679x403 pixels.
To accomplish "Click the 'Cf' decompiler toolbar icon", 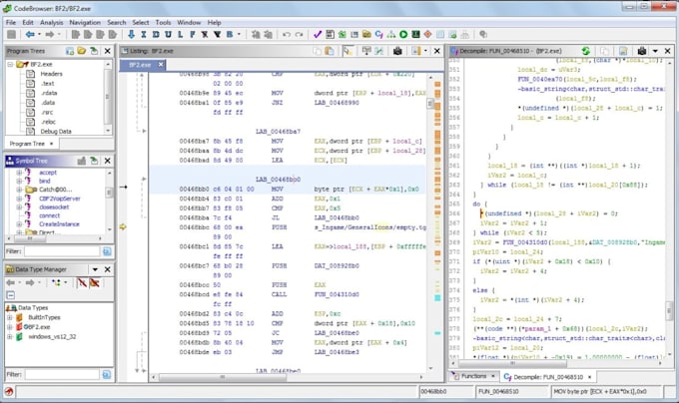I will point(379,35).
